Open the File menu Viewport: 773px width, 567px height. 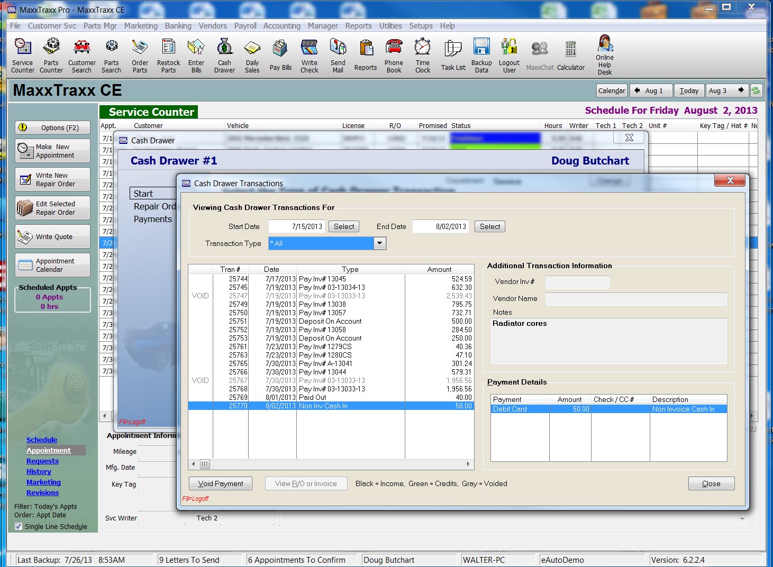(15, 26)
